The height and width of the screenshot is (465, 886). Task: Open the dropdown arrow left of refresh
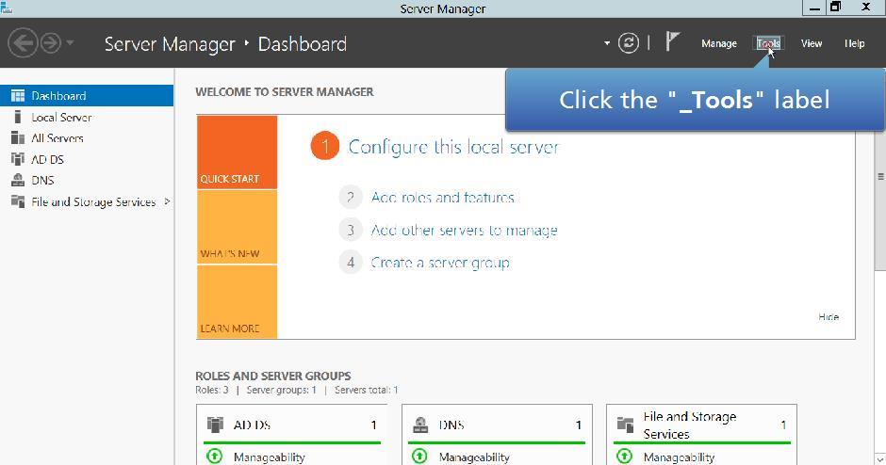click(x=607, y=43)
